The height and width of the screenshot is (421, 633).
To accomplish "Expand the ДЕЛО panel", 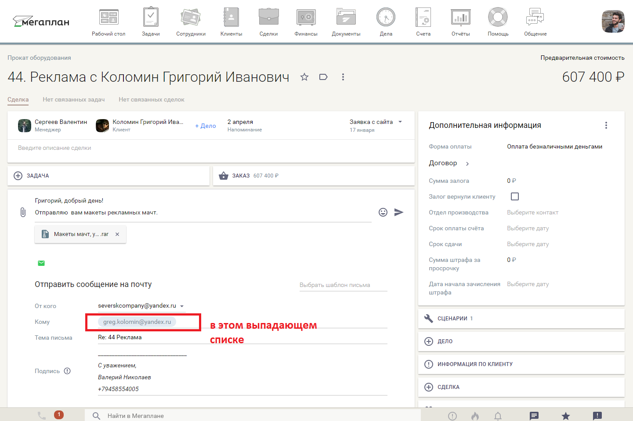I will (521, 341).
